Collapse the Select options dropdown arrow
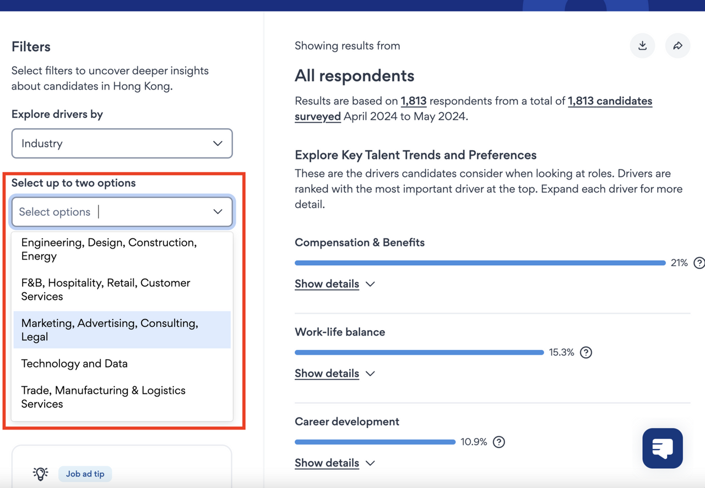Image resolution: width=705 pixels, height=488 pixels. (218, 212)
